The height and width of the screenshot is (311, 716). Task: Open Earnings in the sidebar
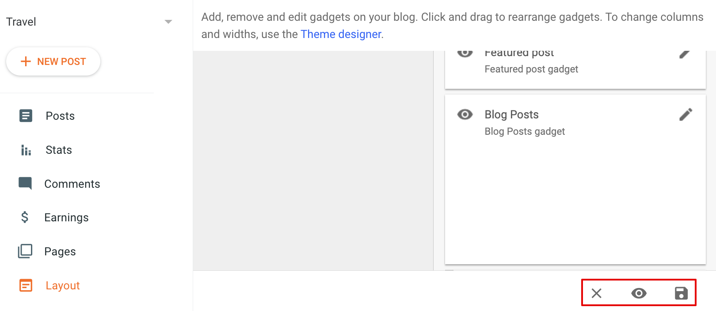coord(66,218)
